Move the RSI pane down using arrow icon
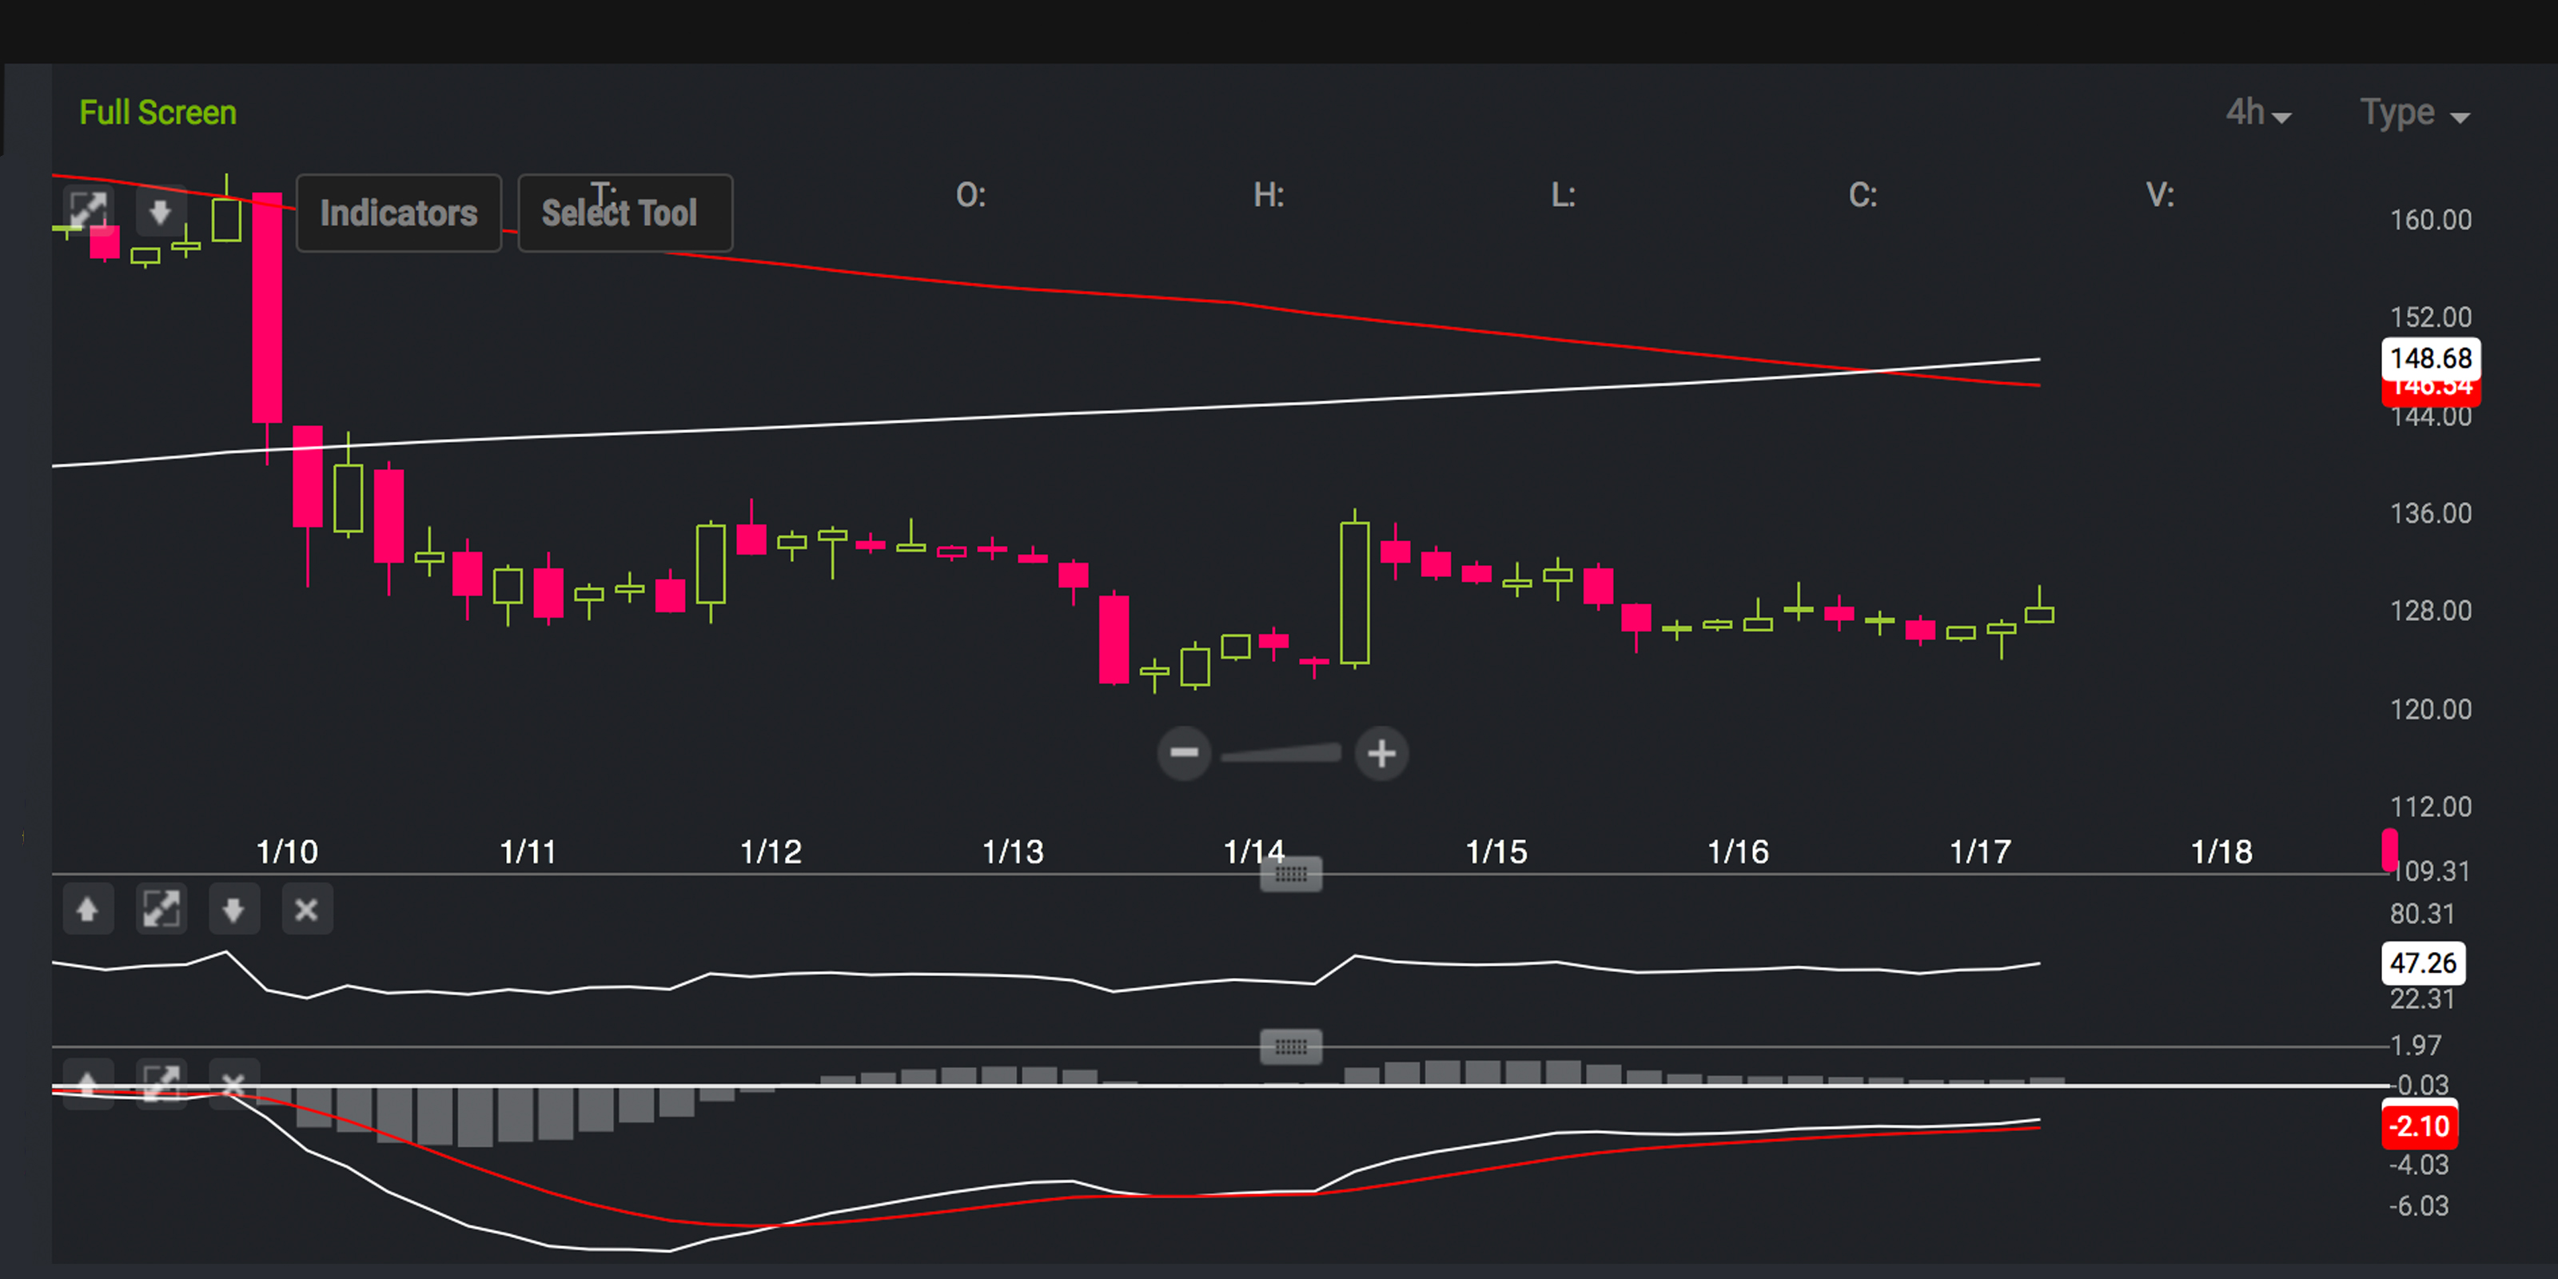The width and height of the screenshot is (2558, 1279). pos(233,909)
